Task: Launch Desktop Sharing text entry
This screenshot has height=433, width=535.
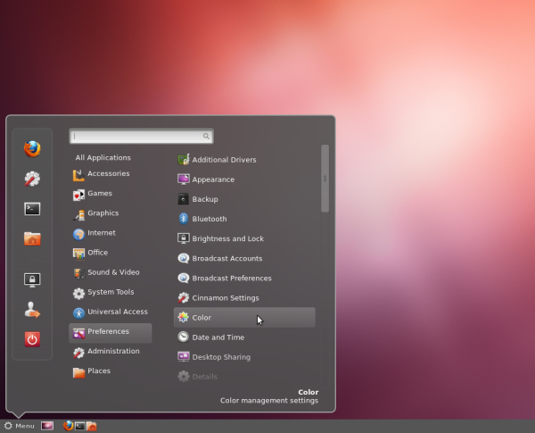Action: click(221, 357)
